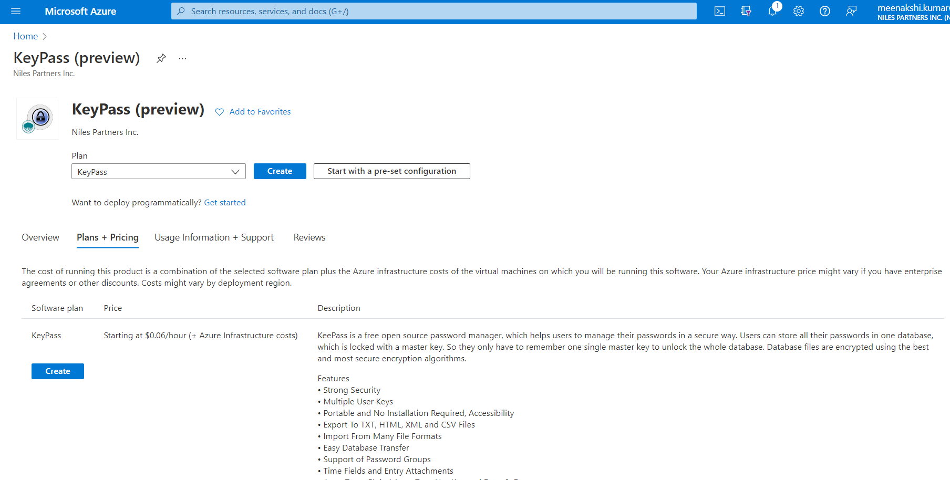This screenshot has width=950, height=480.
Task: Click Start with a pre-set configuration
Action: pyautogui.click(x=392, y=171)
